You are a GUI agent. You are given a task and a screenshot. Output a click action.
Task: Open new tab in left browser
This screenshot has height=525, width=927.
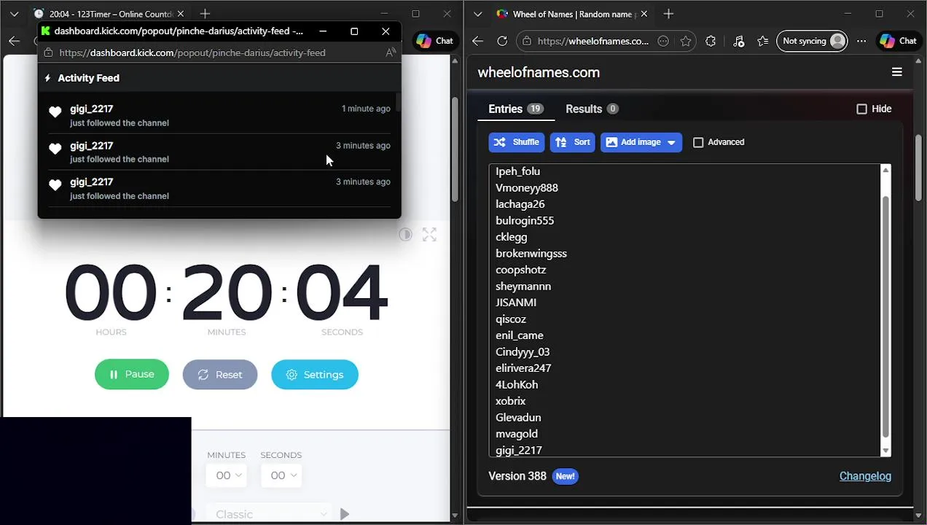[205, 14]
